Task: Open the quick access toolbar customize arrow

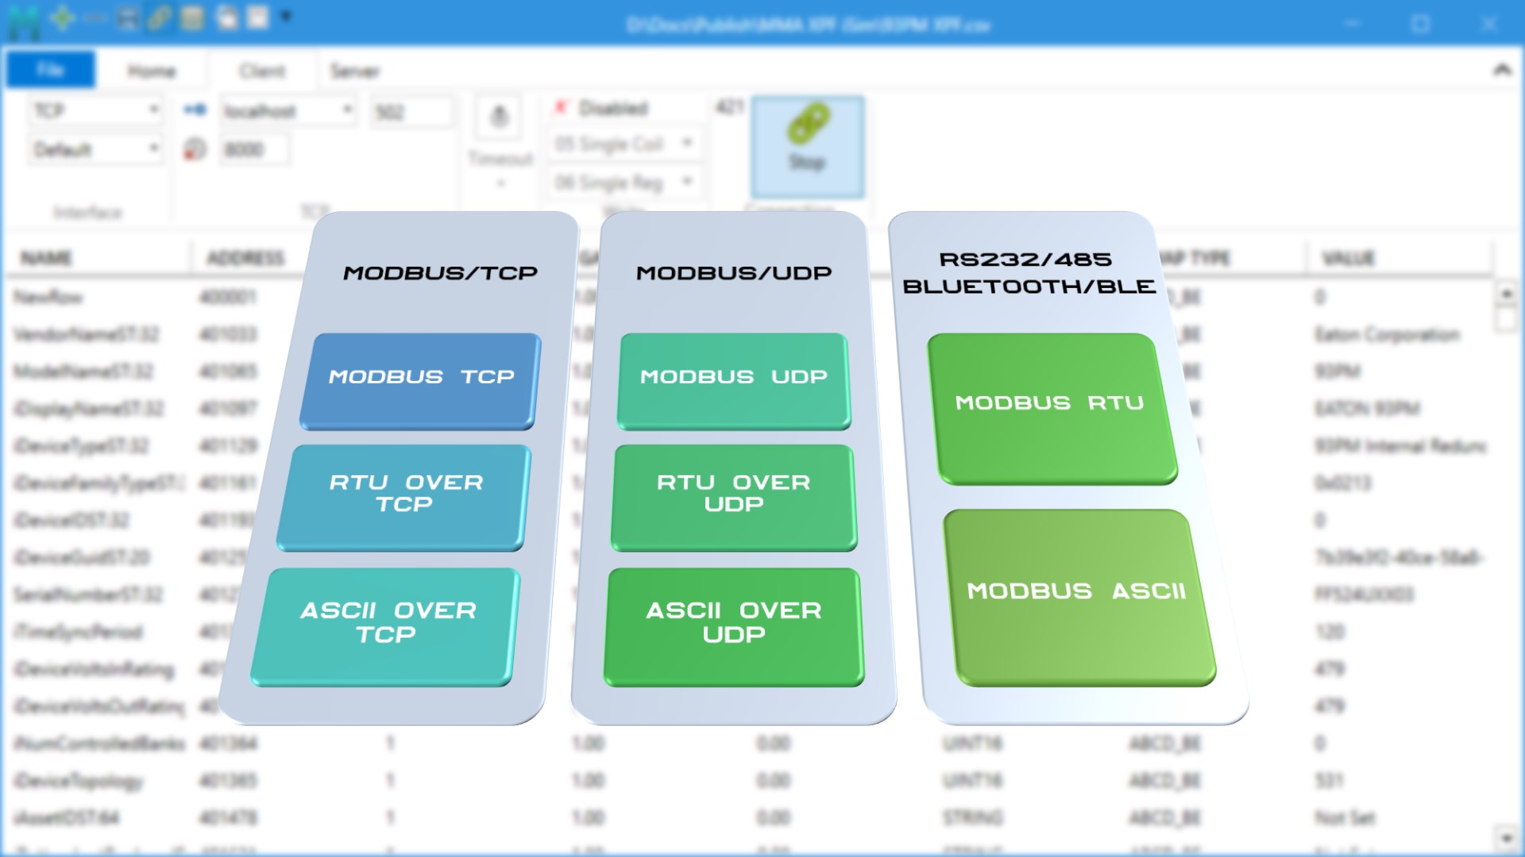Action: 286,16
